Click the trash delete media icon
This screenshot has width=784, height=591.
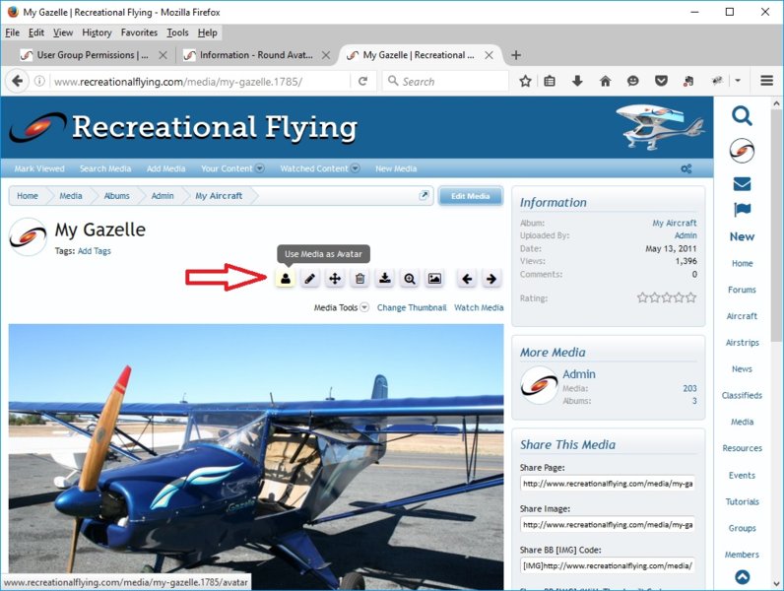tap(360, 279)
